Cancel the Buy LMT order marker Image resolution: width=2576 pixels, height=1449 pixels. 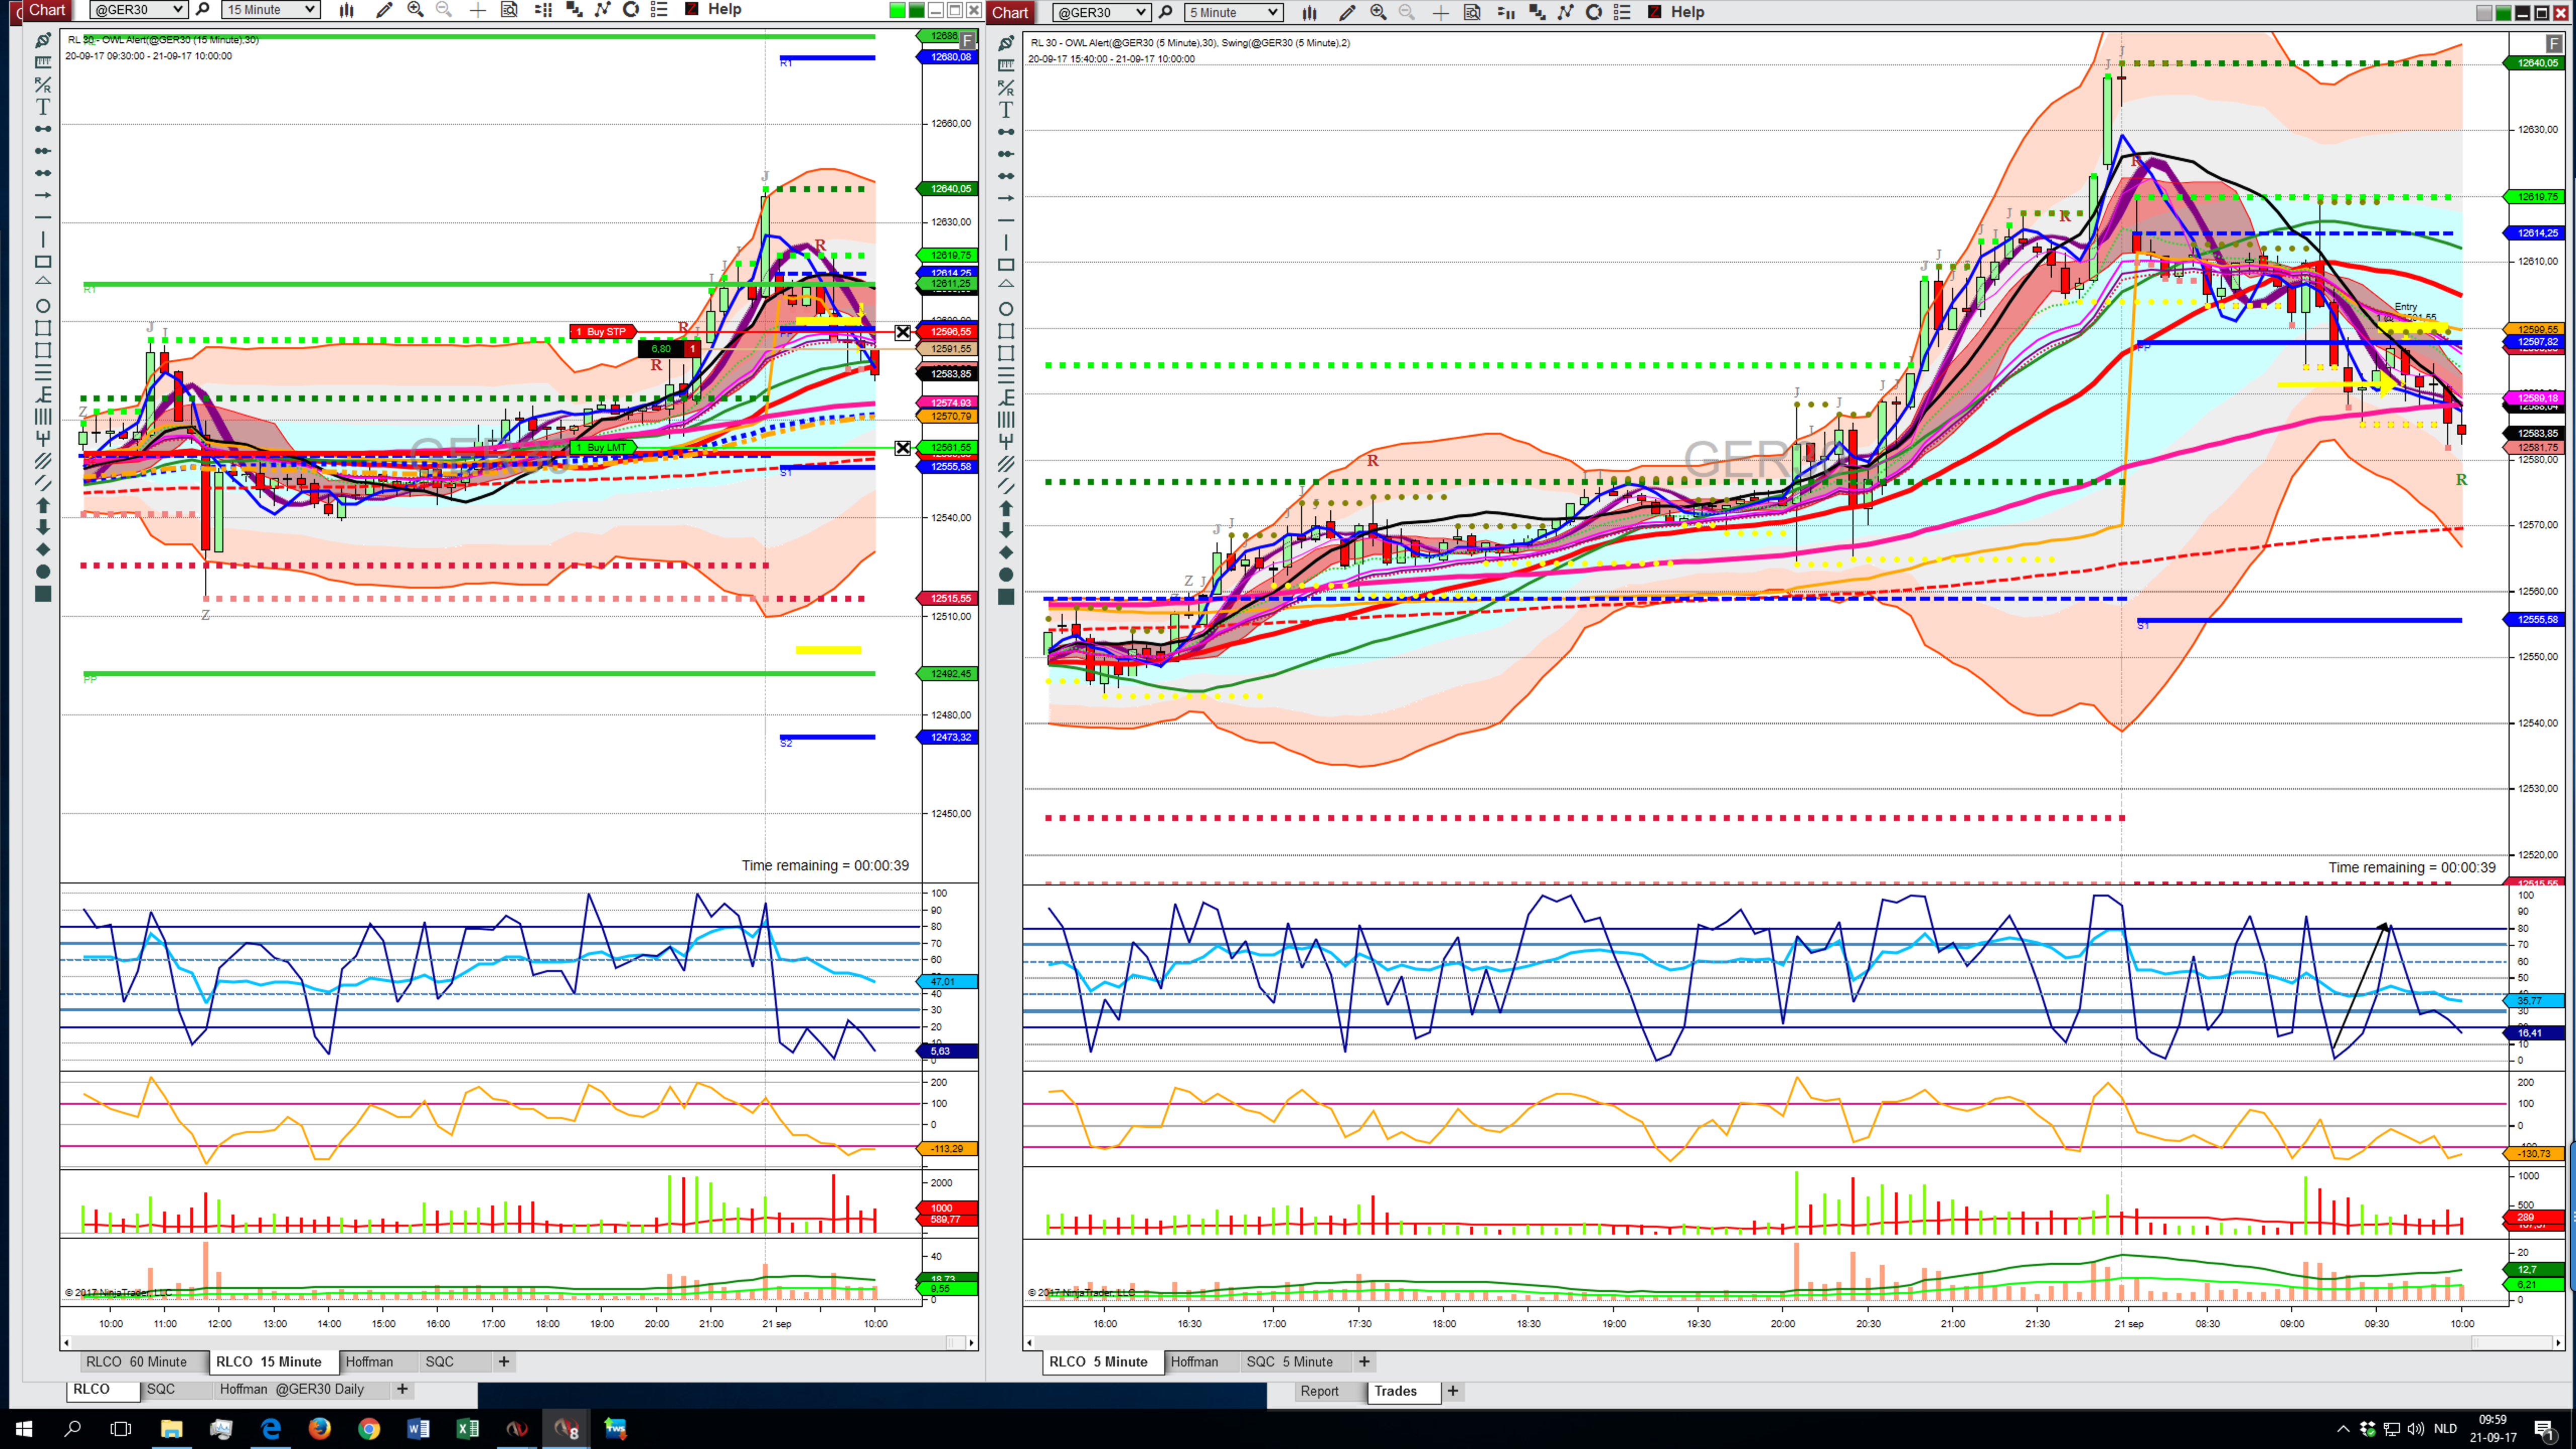click(902, 448)
